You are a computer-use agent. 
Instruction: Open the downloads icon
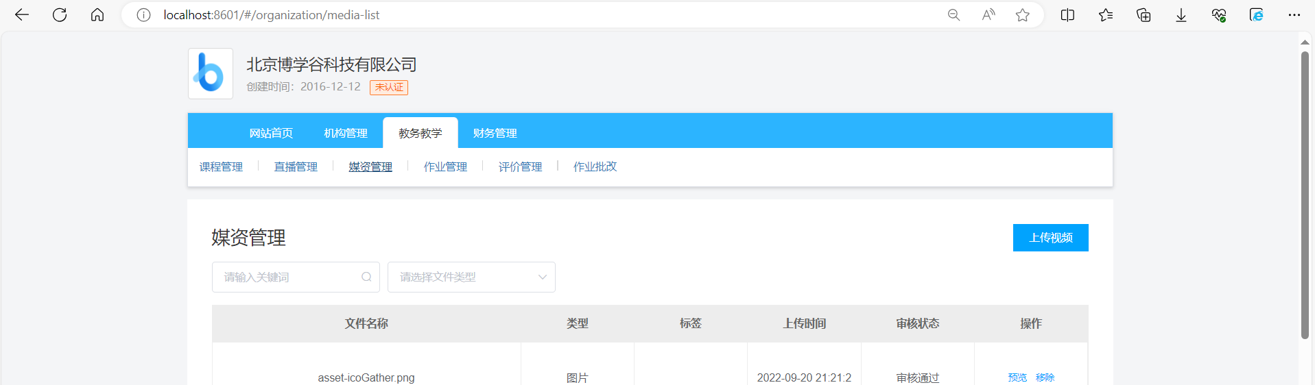1181,15
